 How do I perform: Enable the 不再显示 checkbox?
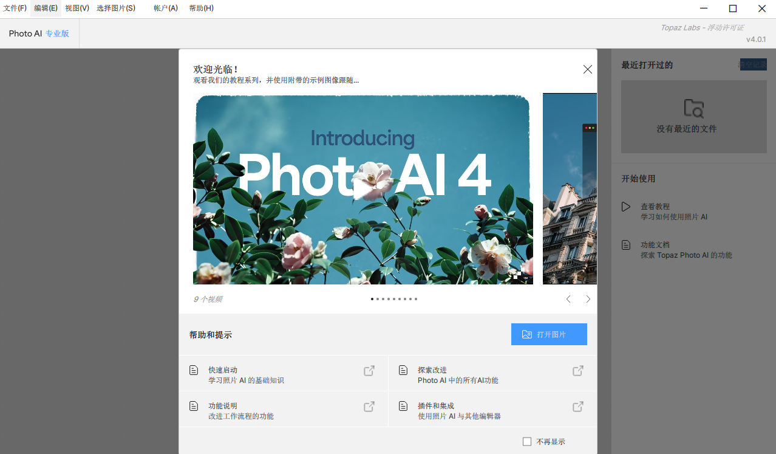(527, 442)
